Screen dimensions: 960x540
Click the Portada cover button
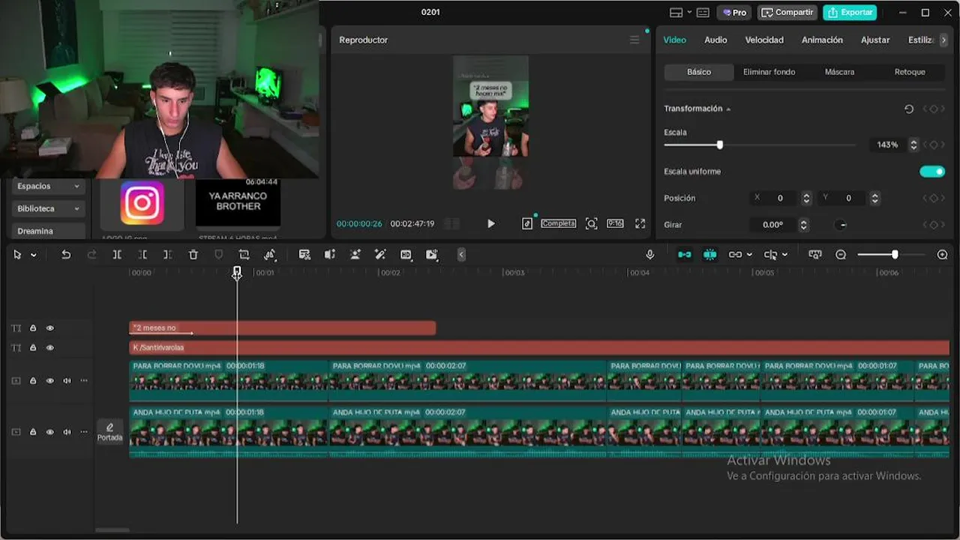(x=109, y=432)
